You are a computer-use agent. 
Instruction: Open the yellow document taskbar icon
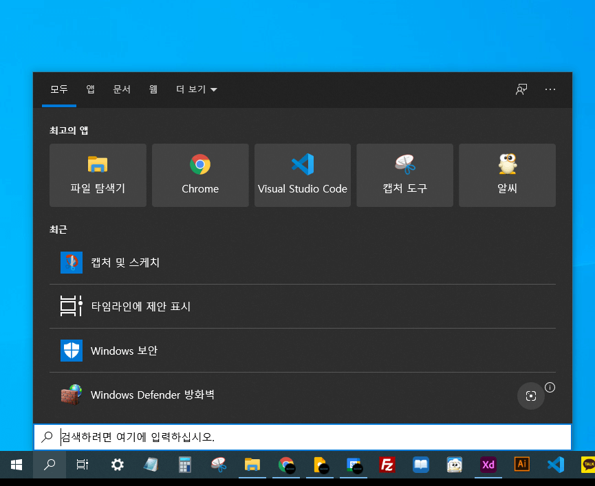(x=320, y=465)
